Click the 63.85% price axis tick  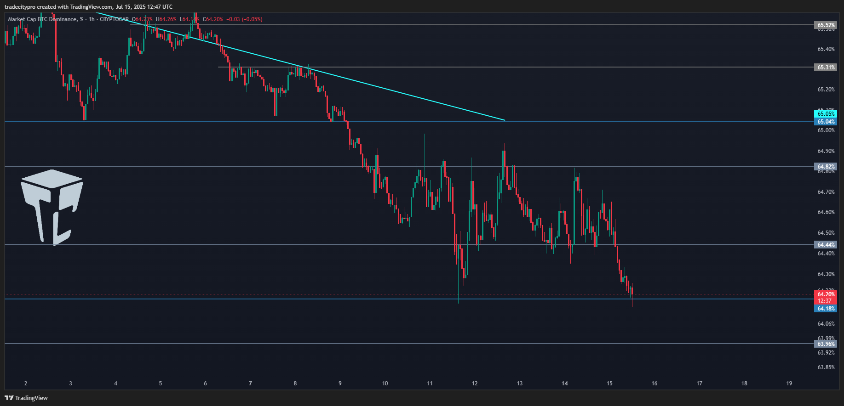click(826, 367)
